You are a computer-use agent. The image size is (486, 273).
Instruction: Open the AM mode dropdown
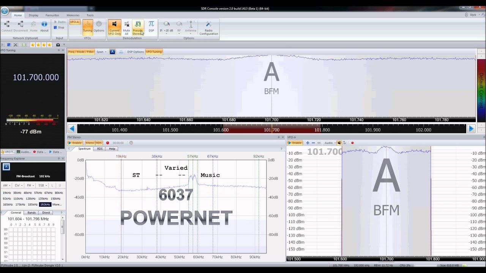coord(6,185)
